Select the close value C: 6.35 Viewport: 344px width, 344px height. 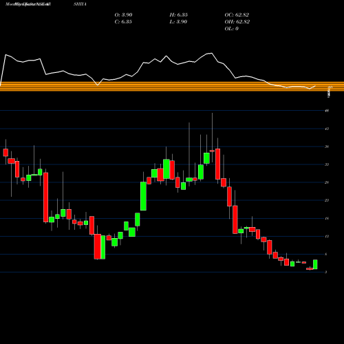pos(123,22)
